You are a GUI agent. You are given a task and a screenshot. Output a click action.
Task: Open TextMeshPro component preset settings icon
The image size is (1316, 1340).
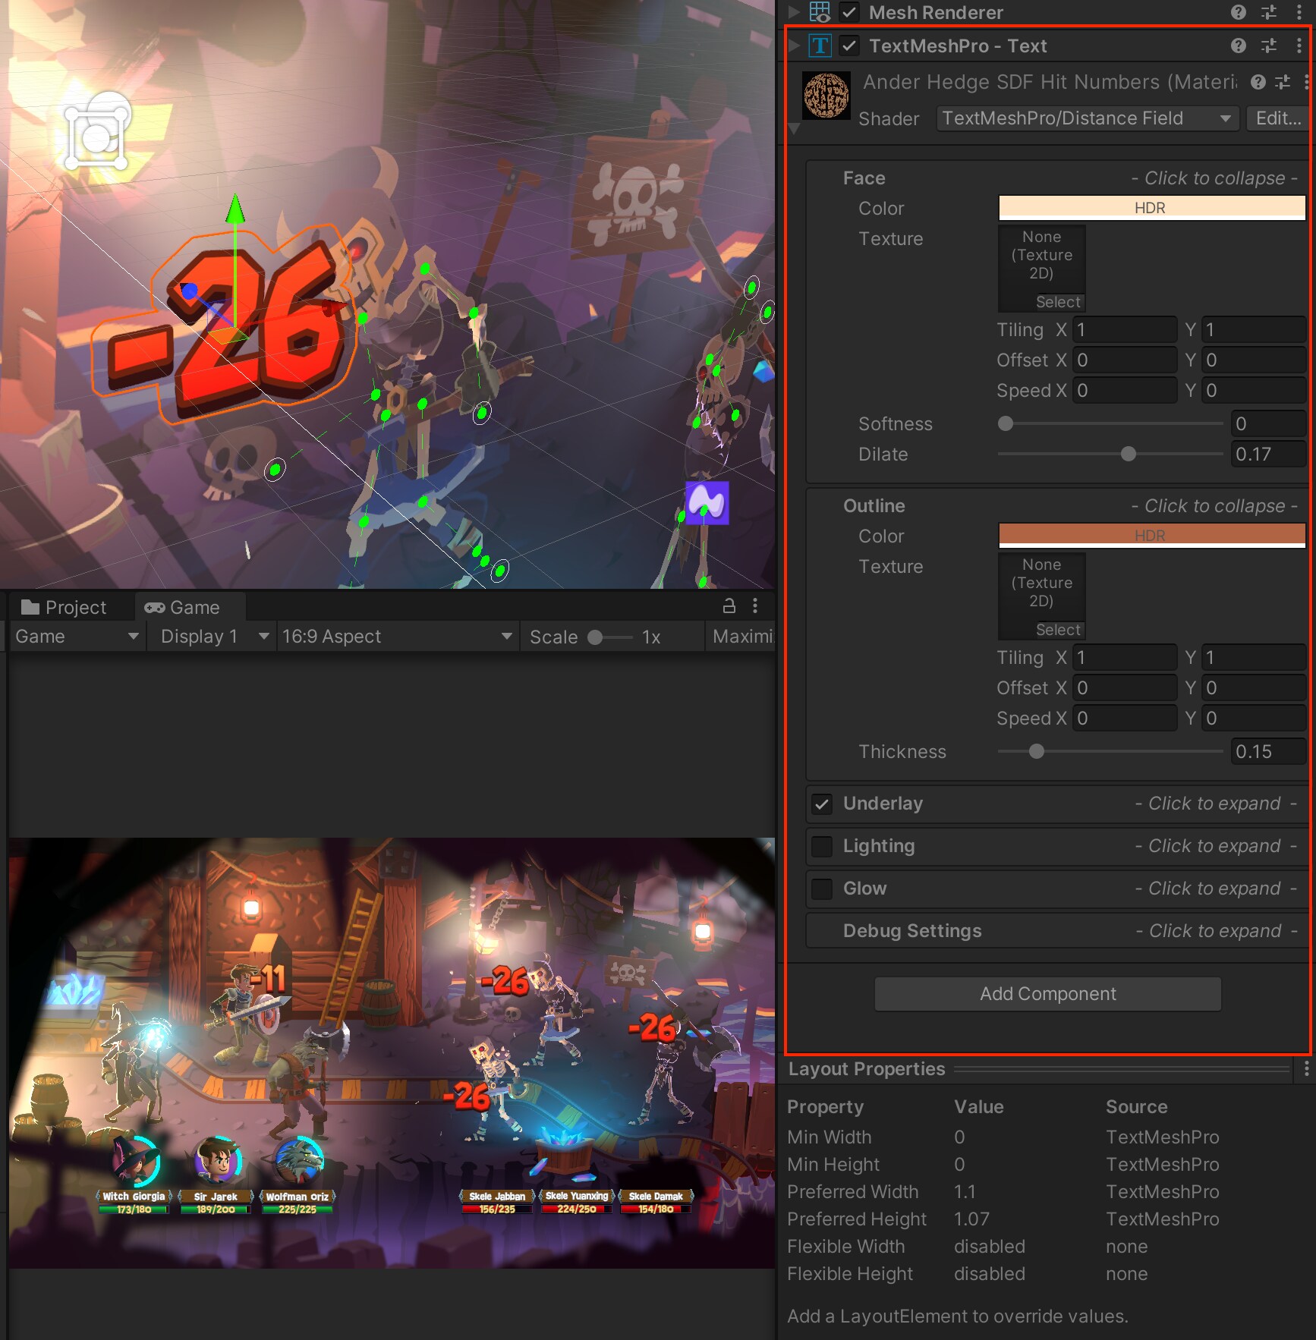click(x=1268, y=46)
